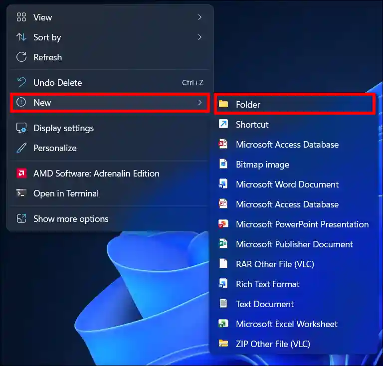Image resolution: width=383 pixels, height=366 pixels.
Task: Click the Ctrl+Z shortcut text
Action: pyautogui.click(x=192, y=83)
